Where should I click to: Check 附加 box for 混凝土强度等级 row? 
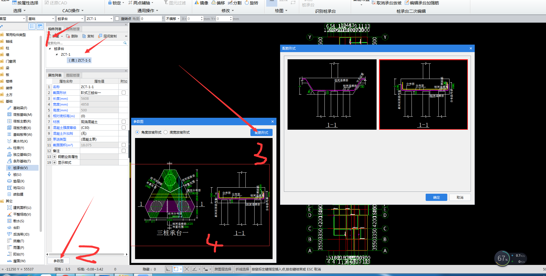click(x=124, y=127)
